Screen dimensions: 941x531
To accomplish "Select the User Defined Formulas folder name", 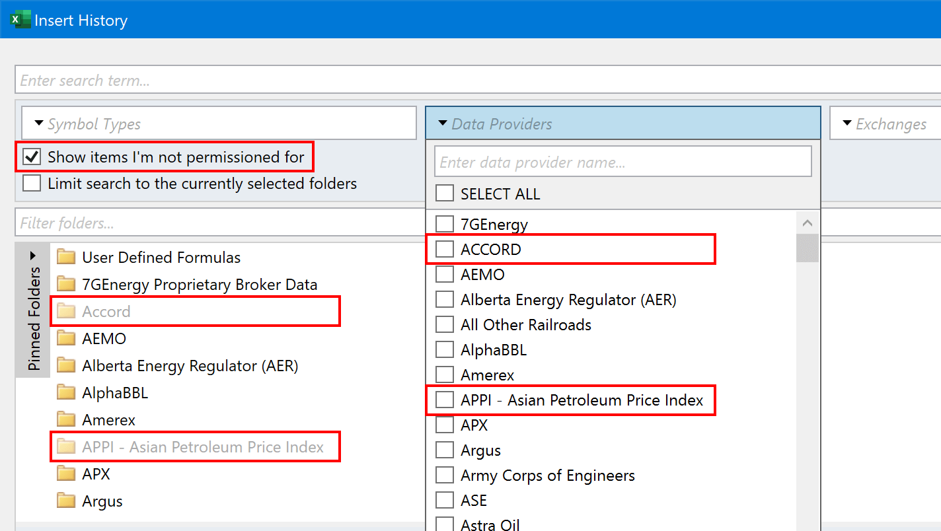I will click(x=161, y=257).
